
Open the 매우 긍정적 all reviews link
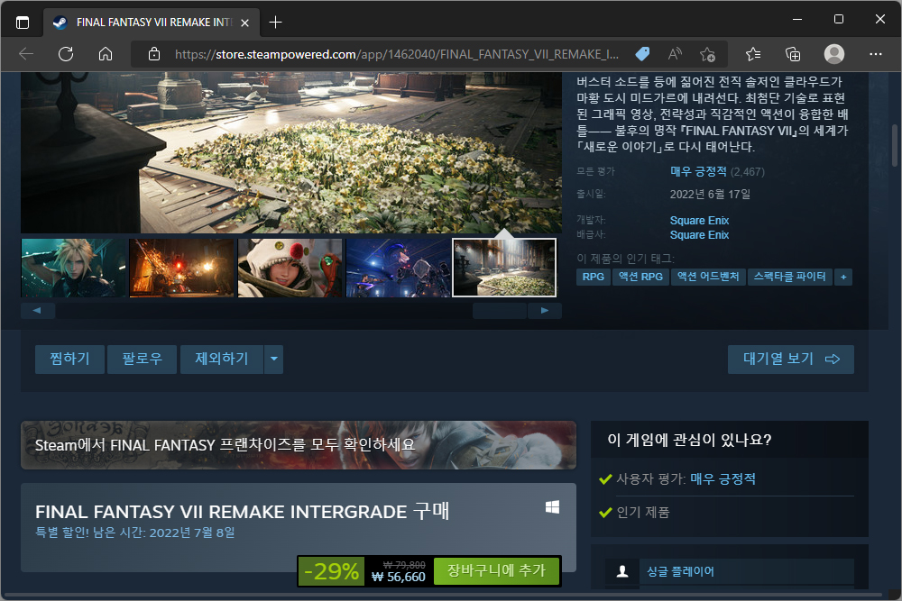pyautogui.click(x=698, y=171)
